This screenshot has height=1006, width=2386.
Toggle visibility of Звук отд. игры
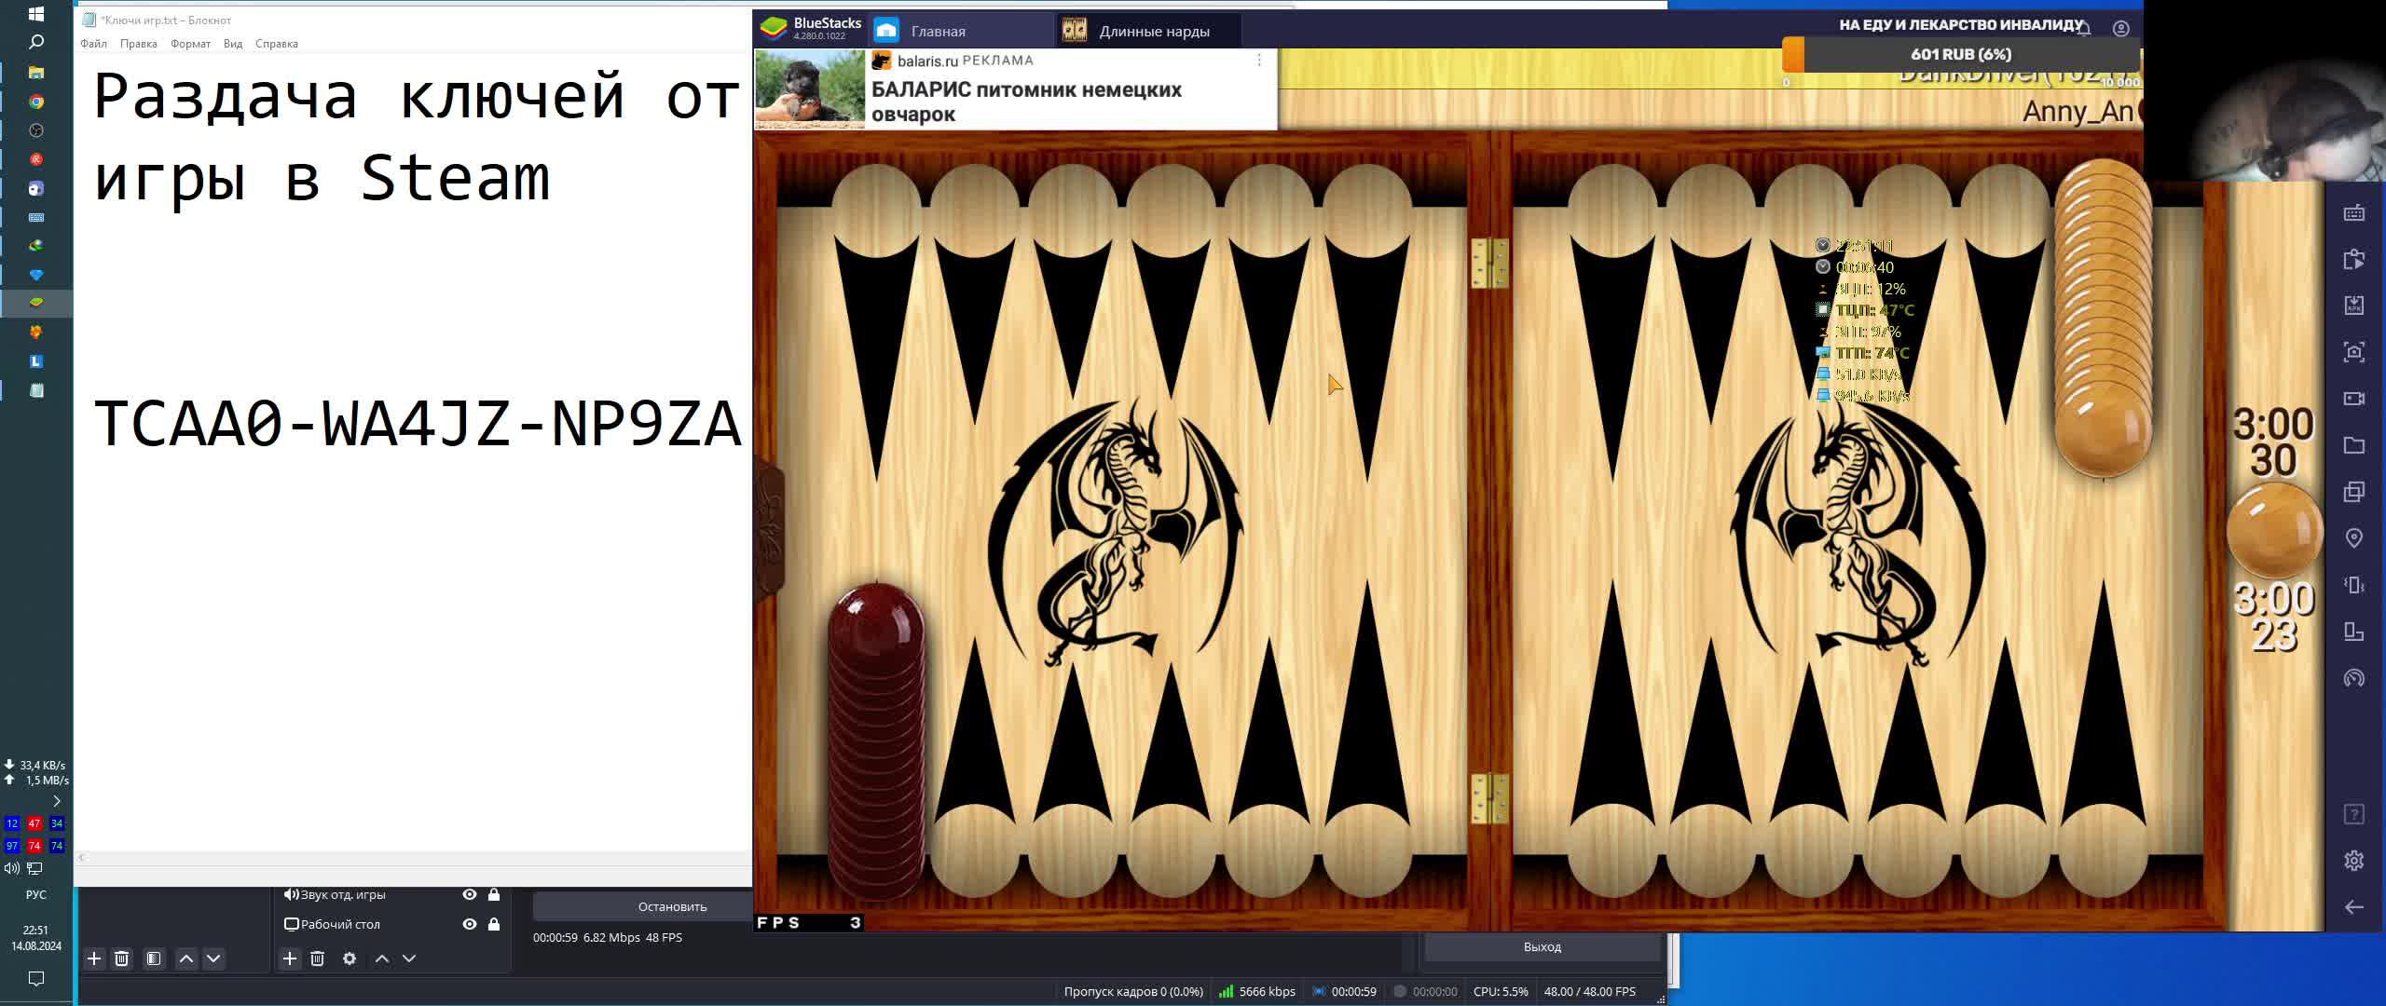(x=470, y=894)
